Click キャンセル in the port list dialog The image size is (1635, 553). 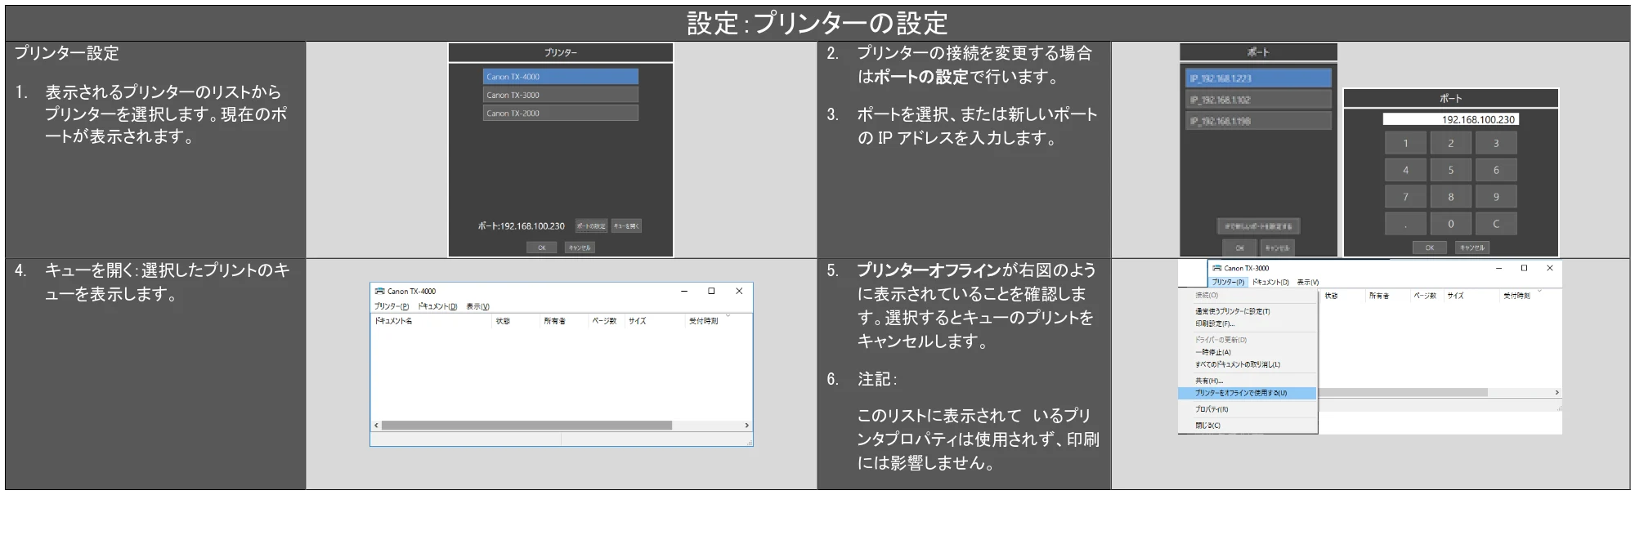pyautogui.click(x=1277, y=248)
